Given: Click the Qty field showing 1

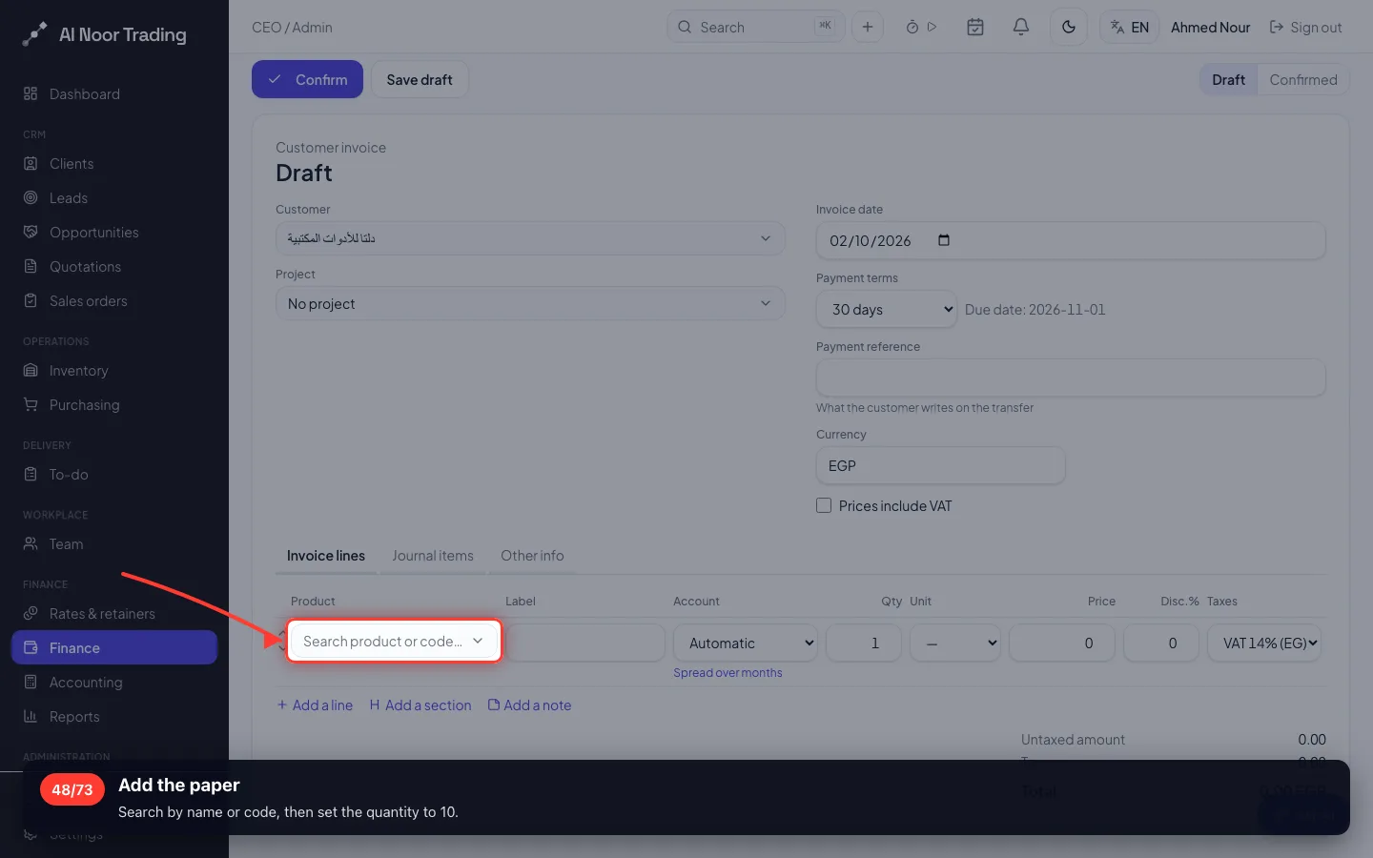Looking at the screenshot, I should coord(864,643).
